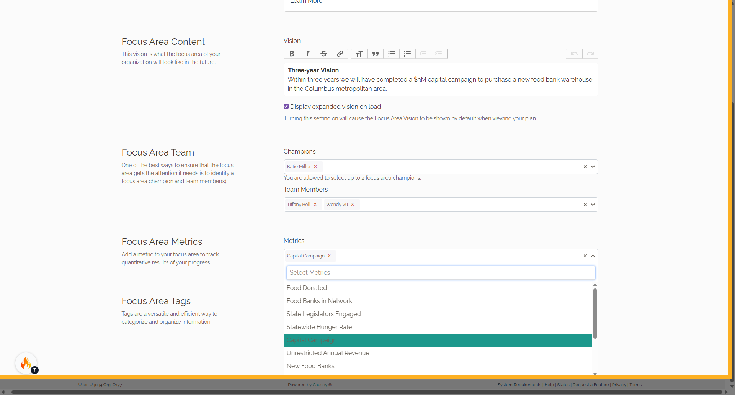Remove Tiffany Bell from Team Members
The image size is (735, 395).
coord(315,205)
